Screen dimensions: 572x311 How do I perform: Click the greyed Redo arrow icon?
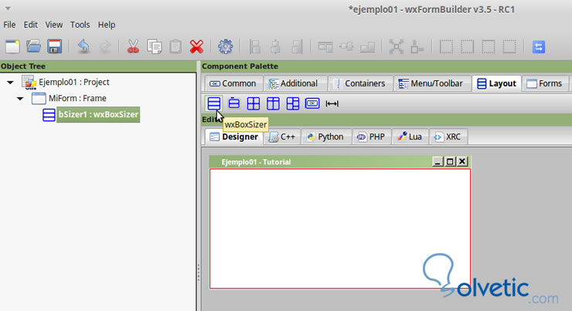[x=105, y=46]
